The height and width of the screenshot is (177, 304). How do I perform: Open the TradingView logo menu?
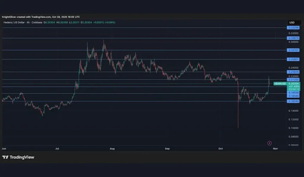pyautogui.click(x=18, y=157)
